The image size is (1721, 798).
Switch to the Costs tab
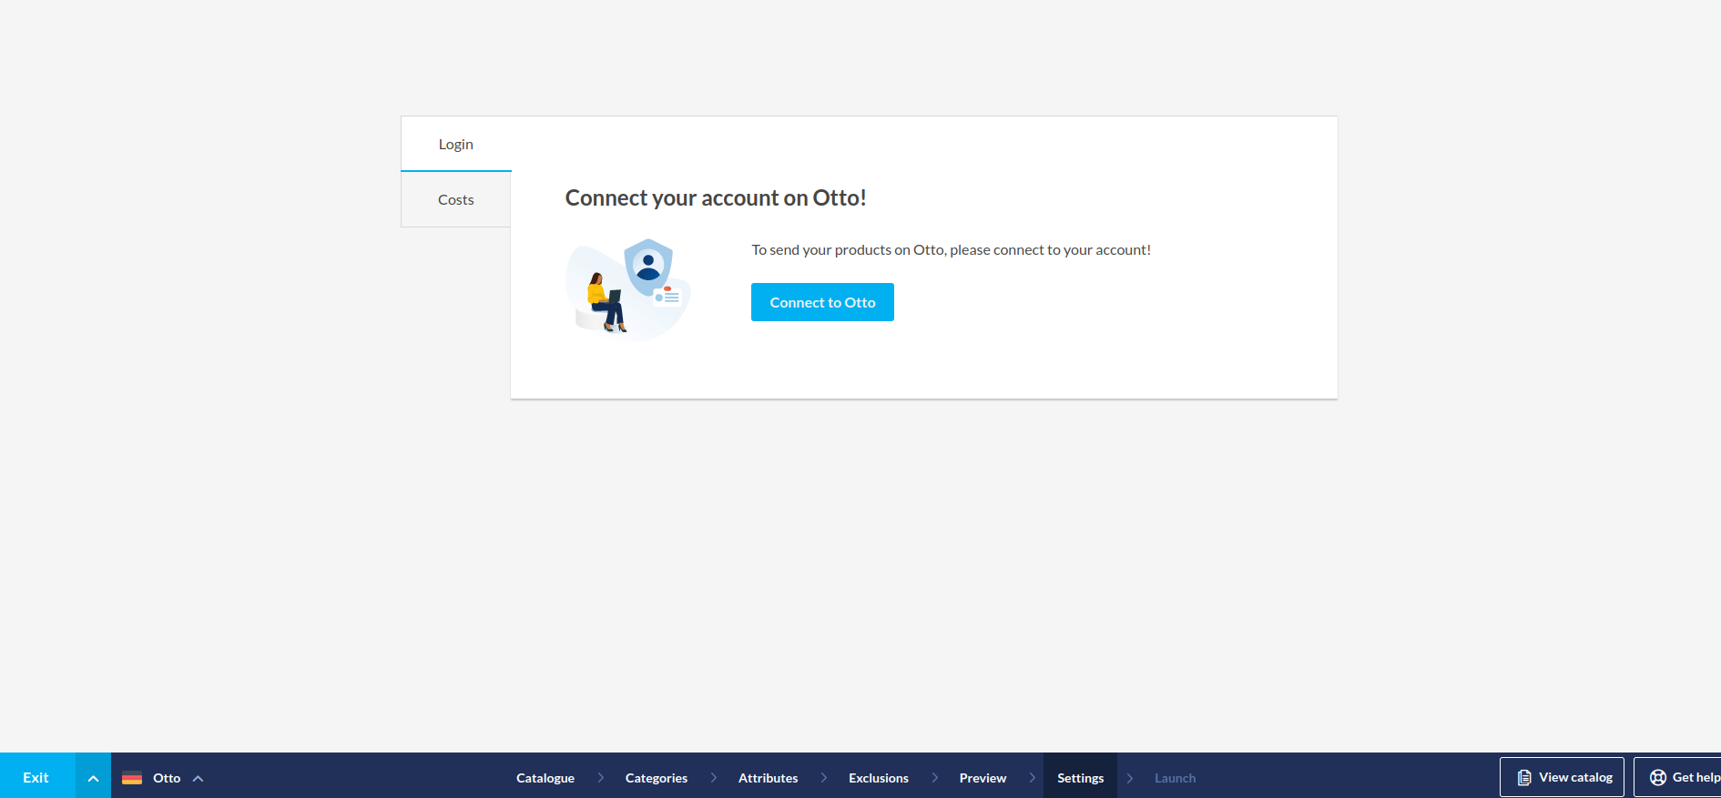(x=455, y=199)
